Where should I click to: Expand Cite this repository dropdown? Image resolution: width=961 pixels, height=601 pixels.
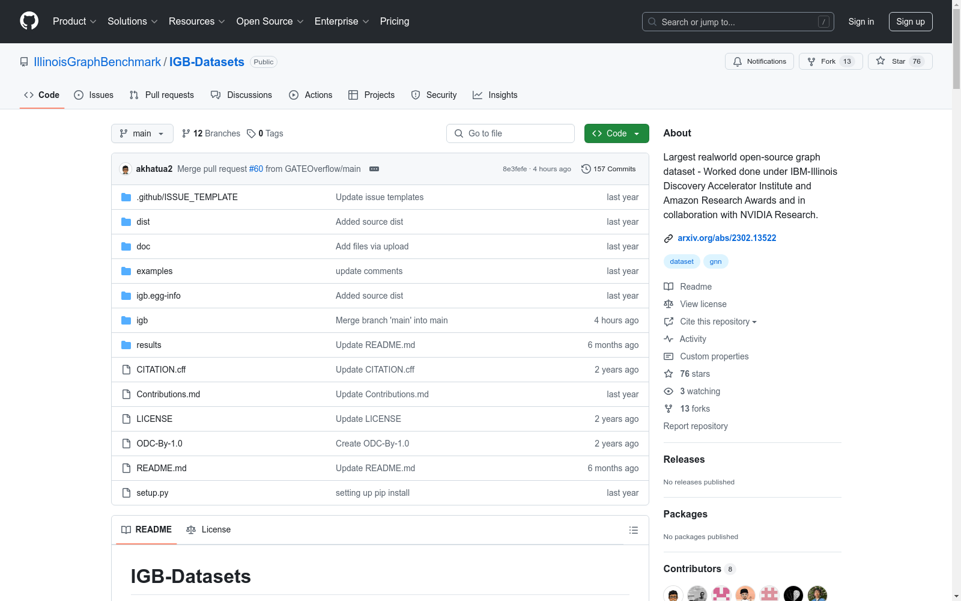(718, 322)
